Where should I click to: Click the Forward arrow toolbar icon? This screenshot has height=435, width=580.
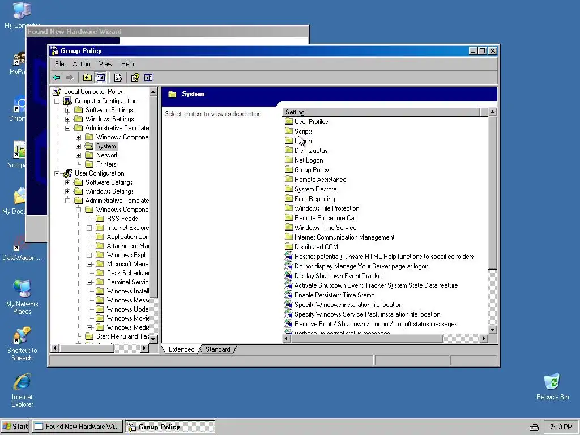pyautogui.click(x=70, y=78)
